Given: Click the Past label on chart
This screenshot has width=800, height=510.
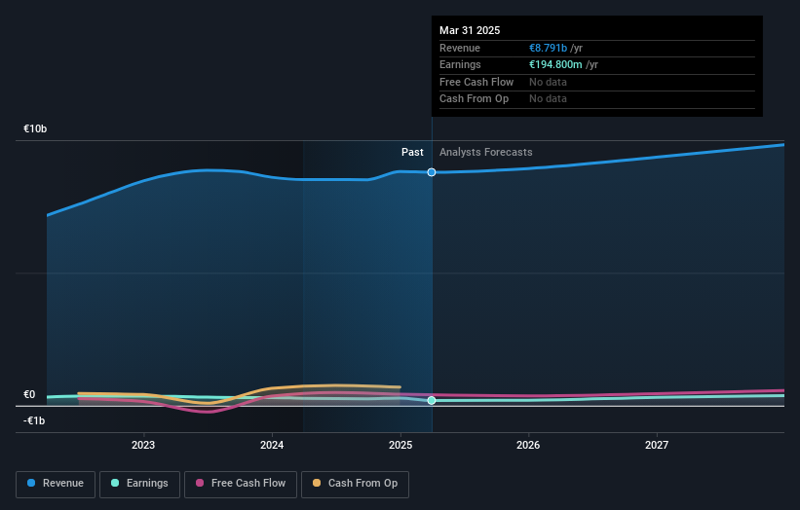Looking at the screenshot, I should point(412,153).
